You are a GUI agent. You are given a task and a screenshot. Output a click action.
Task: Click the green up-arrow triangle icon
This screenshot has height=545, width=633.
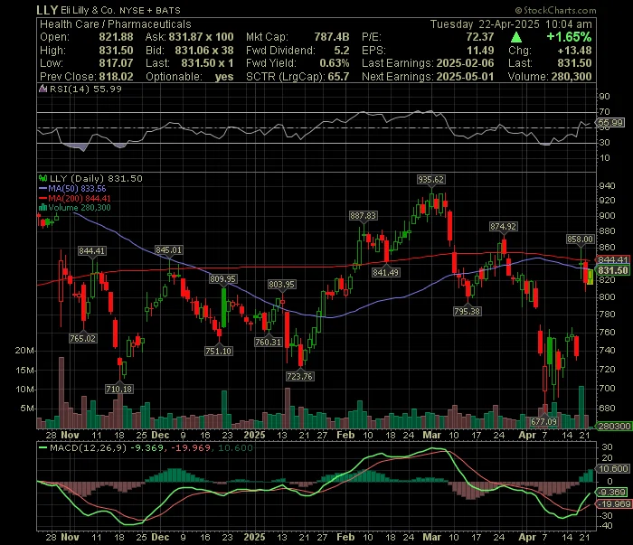click(516, 38)
